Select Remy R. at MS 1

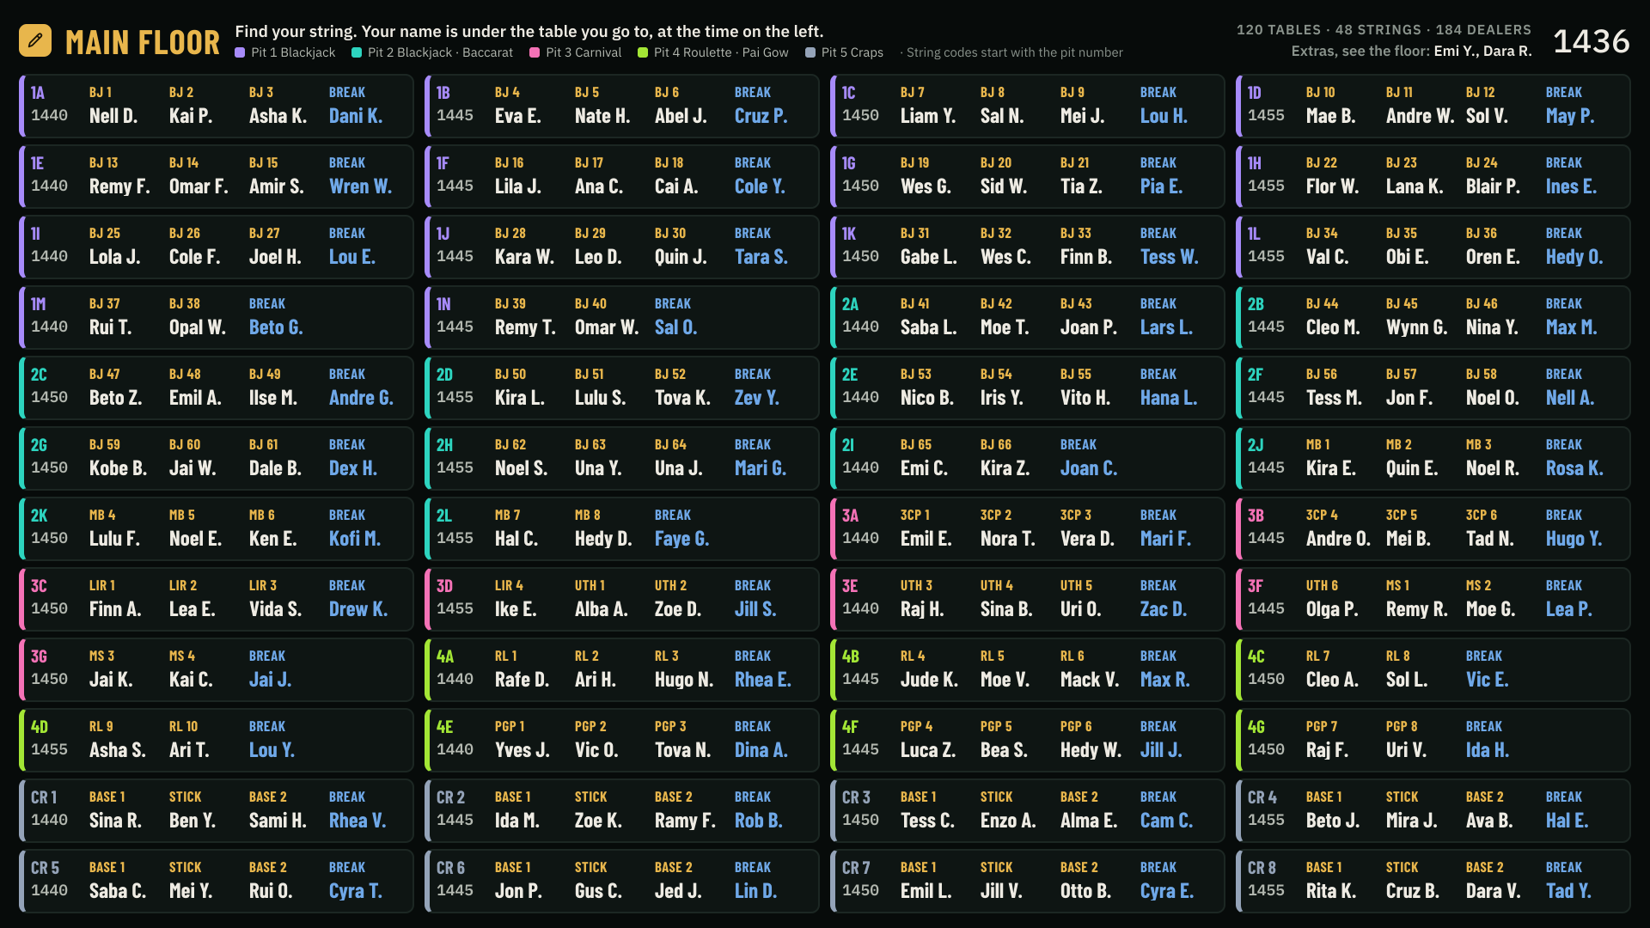(x=1417, y=609)
